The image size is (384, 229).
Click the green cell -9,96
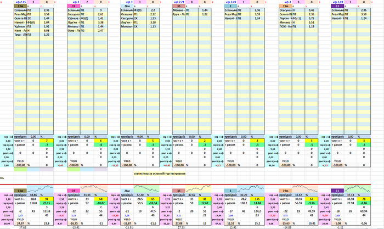[312, 203]
